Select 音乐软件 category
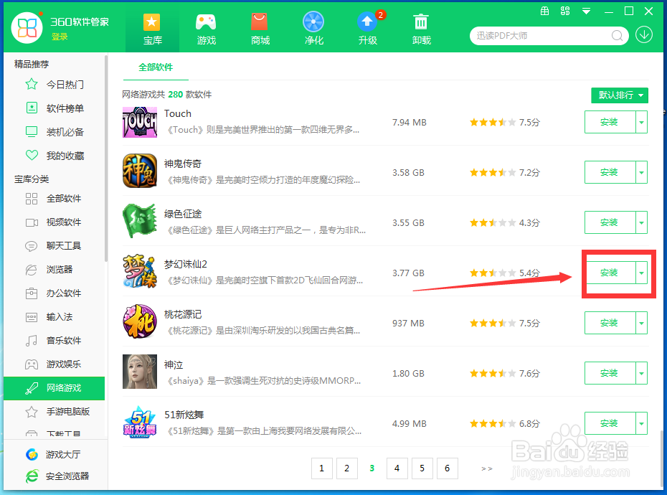667x495 pixels. pyautogui.click(x=53, y=341)
